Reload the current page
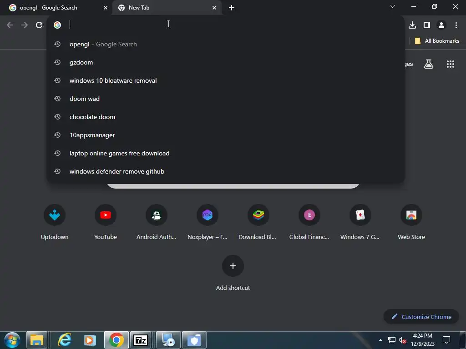466x349 pixels. (39, 25)
